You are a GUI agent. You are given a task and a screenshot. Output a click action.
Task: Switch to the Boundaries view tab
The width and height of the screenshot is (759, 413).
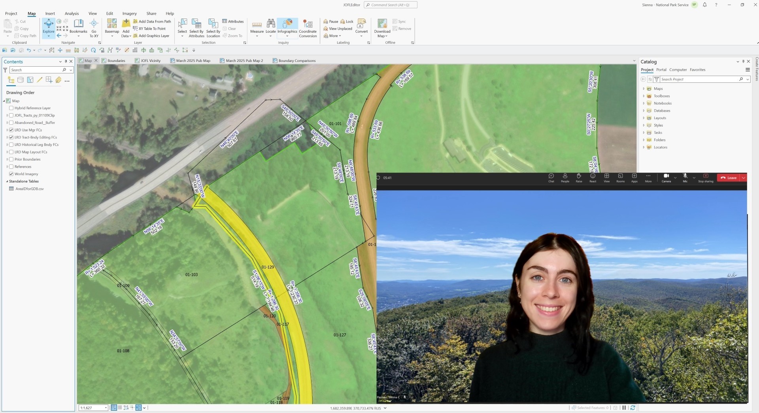[113, 61]
